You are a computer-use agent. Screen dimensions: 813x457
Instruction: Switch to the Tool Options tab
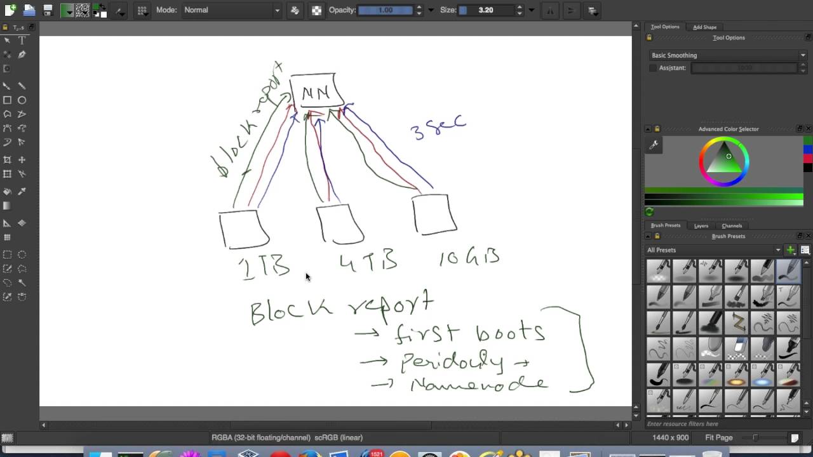[665, 27]
